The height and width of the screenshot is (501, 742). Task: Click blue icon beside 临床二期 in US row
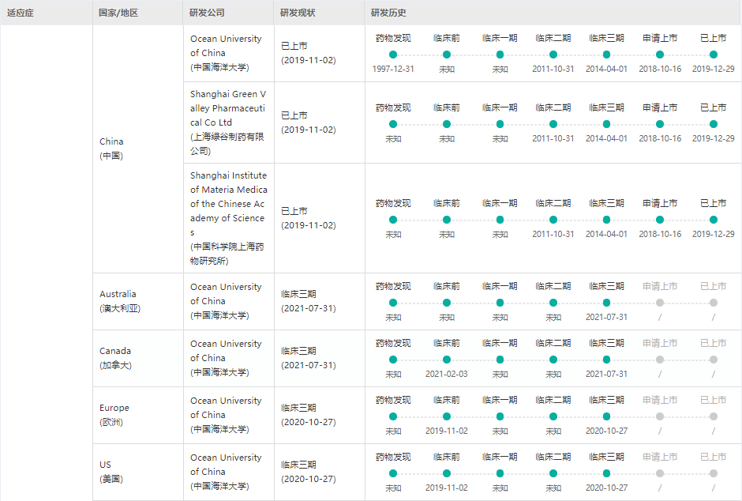(538, 457)
